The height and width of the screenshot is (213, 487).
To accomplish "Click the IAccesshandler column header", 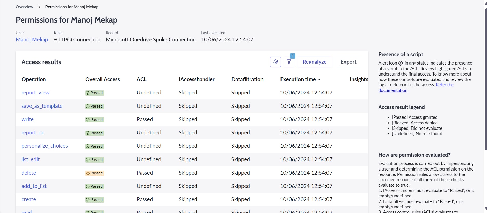I will (x=196, y=79).
